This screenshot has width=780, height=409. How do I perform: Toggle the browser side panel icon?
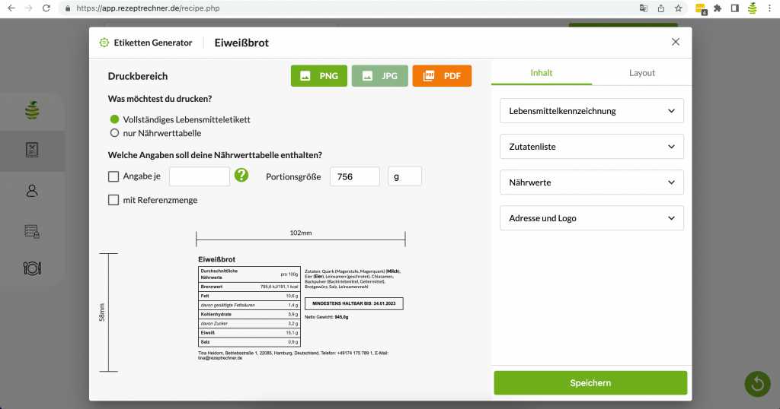[x=735, y=8]
